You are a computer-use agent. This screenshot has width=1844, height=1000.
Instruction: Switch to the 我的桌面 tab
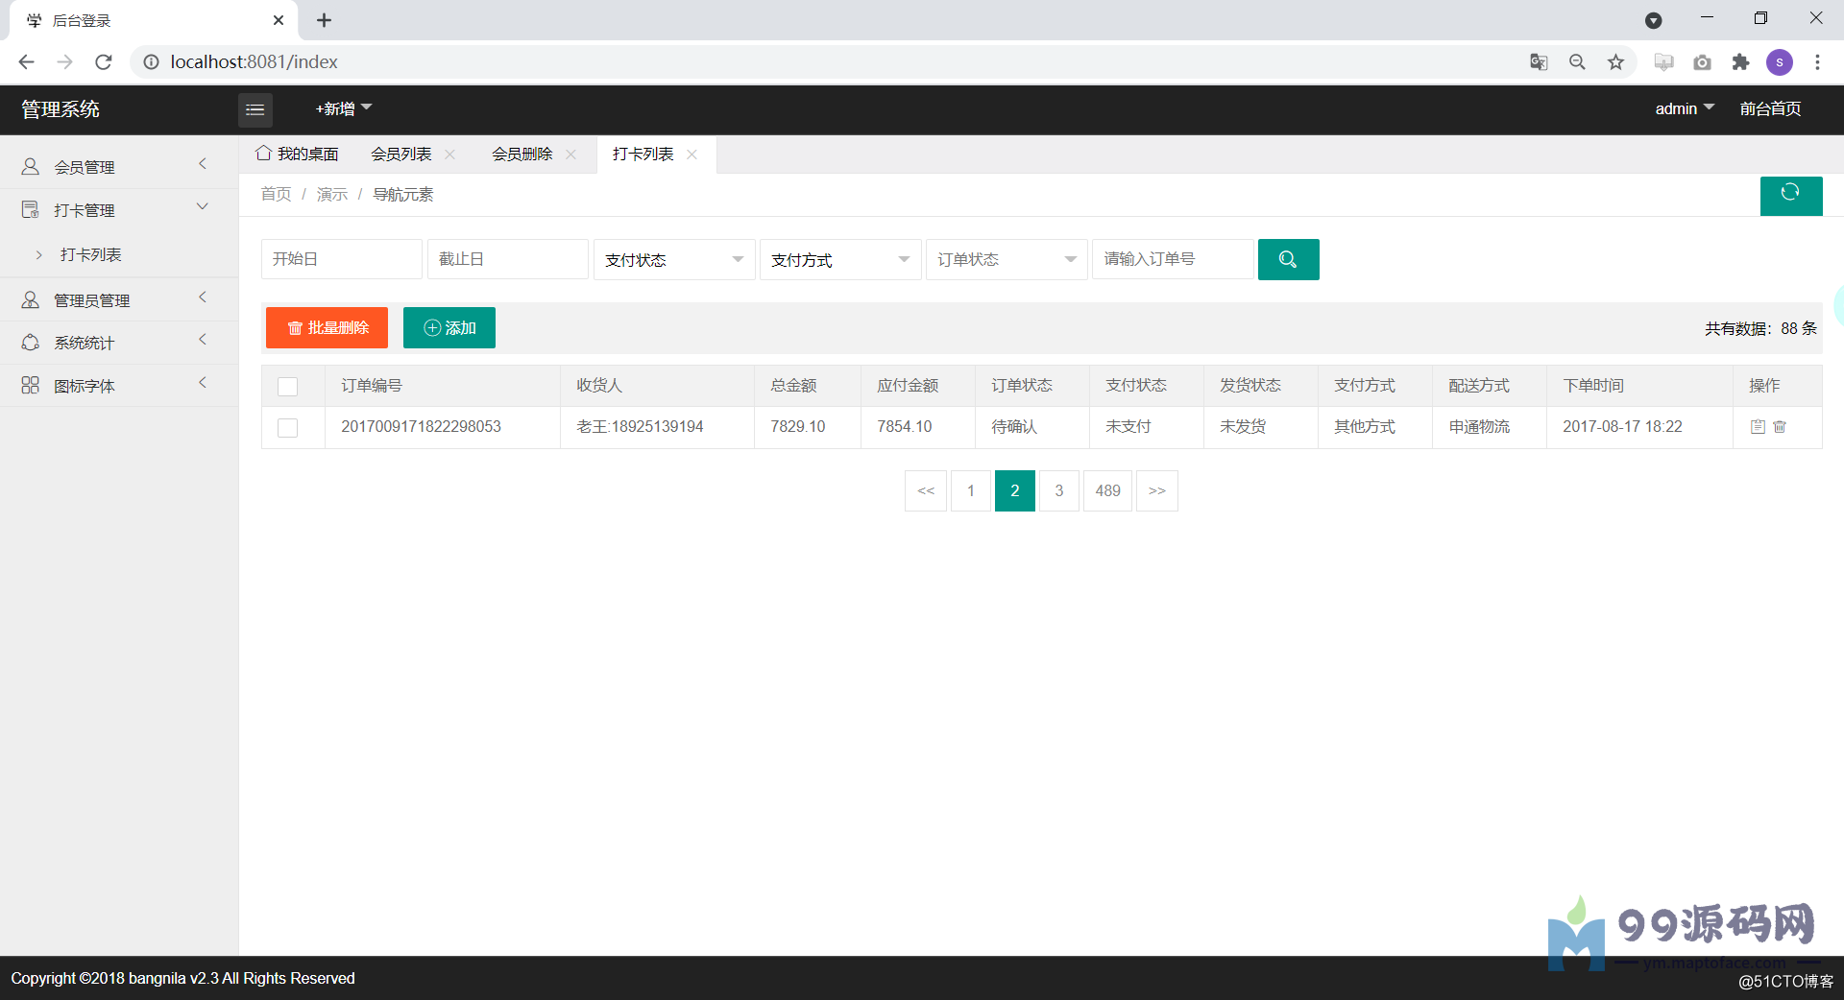(298, 155)
